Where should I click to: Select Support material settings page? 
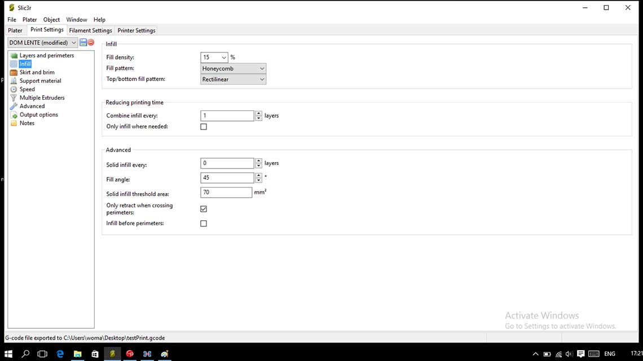40,81
